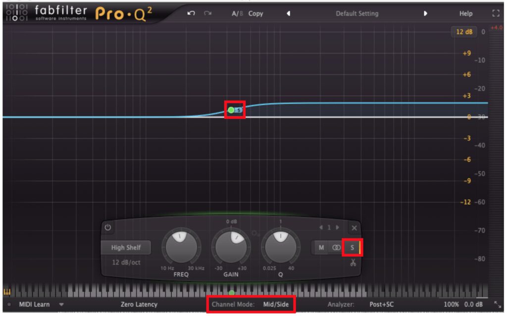507x316 pixels.
Task: Toggle the Gain-Q interaction gear icon
Action: point(255,233)
